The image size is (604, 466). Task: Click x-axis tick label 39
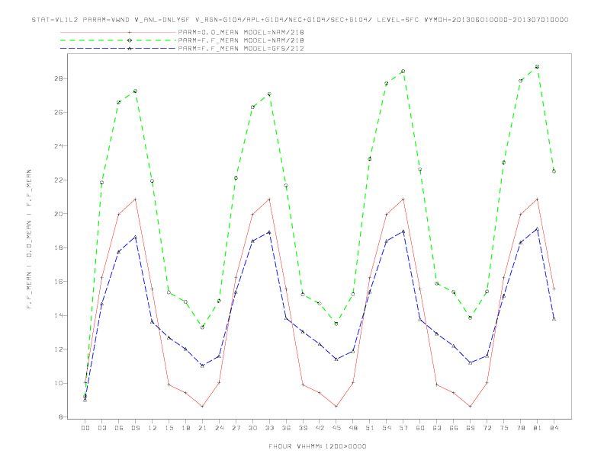point(303,428)
